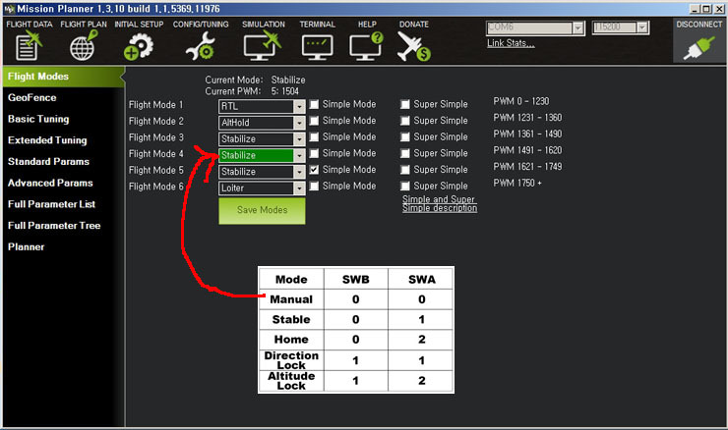Image resolution: width=728 pixels, height=430 pixels.
Task: Click the Current Mode Stabilize value
Action: tap(288, 80)
